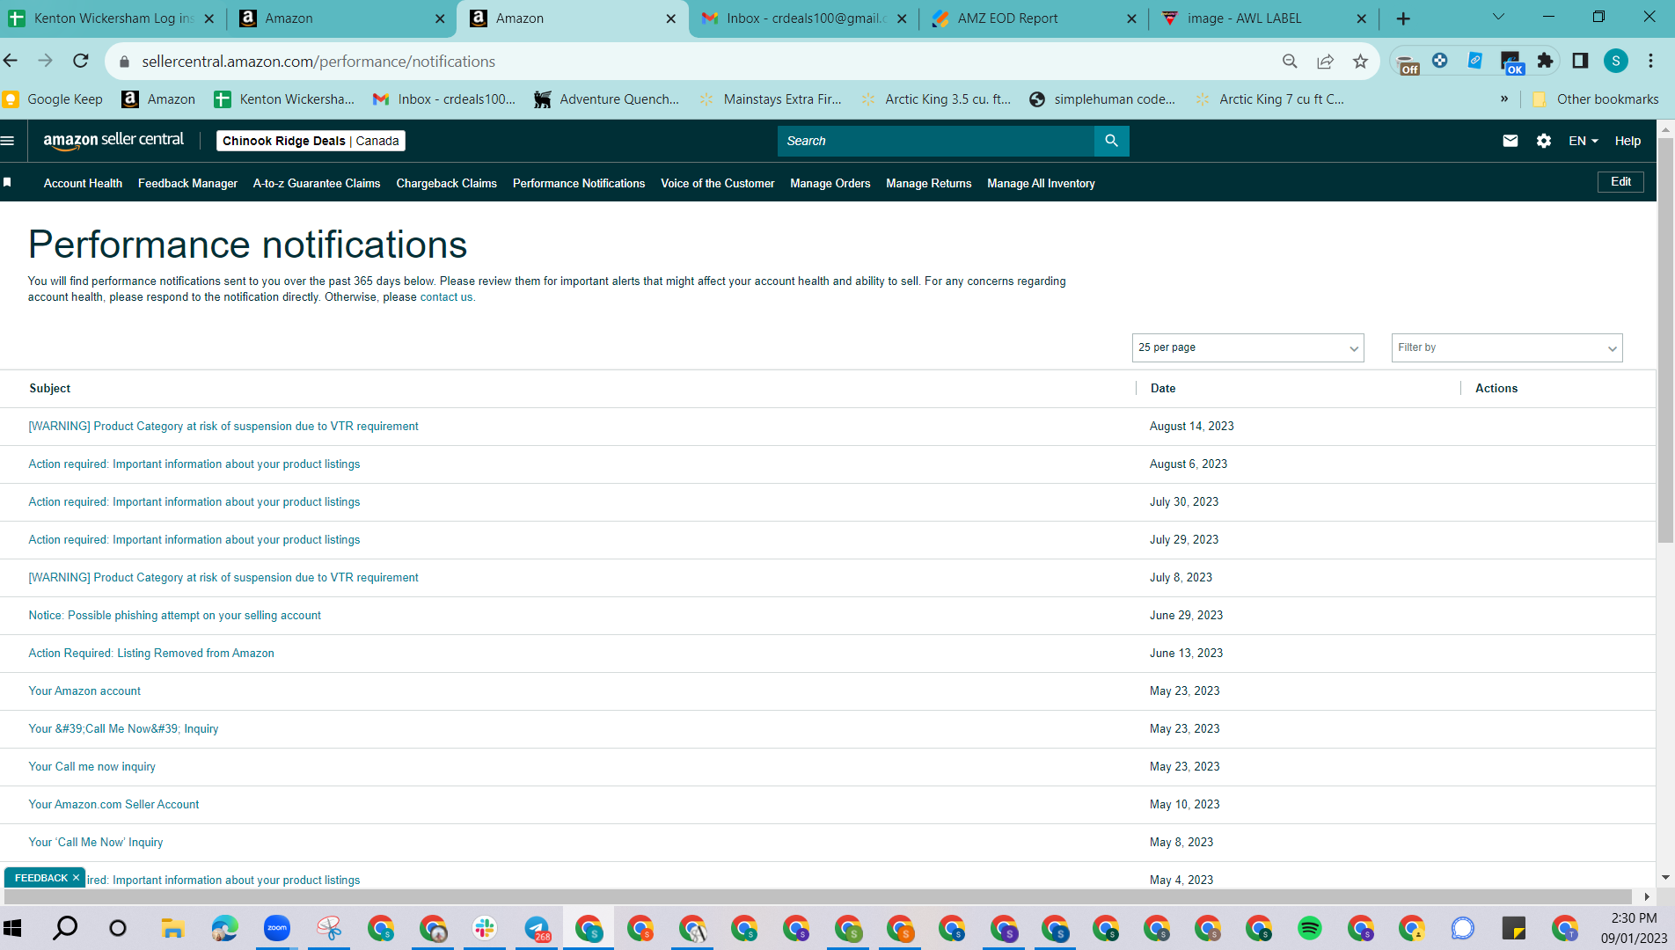This screenshot has width=1675, height=950.
Task: Click the bookmark flag icon in the navigation bar
Action: click(x=7, y=182)
